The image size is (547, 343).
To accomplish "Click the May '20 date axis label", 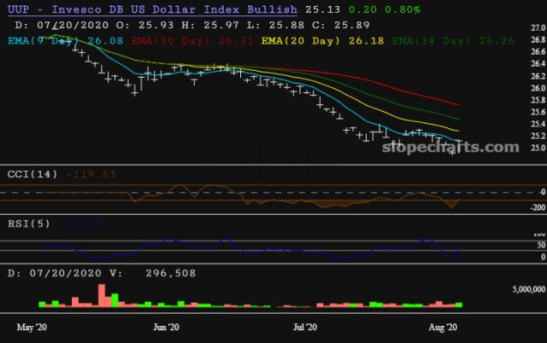I will (x=33, y=327).
